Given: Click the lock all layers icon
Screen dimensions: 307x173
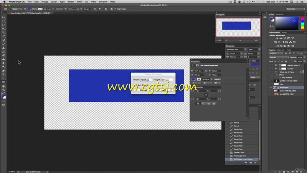Looking at the screenshot, I should pyautogui.click(x=286, y=62).
